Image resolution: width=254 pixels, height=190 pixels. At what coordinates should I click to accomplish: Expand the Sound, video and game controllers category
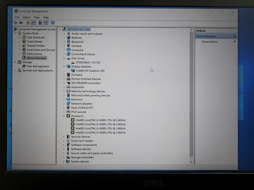tap(63, 153)
